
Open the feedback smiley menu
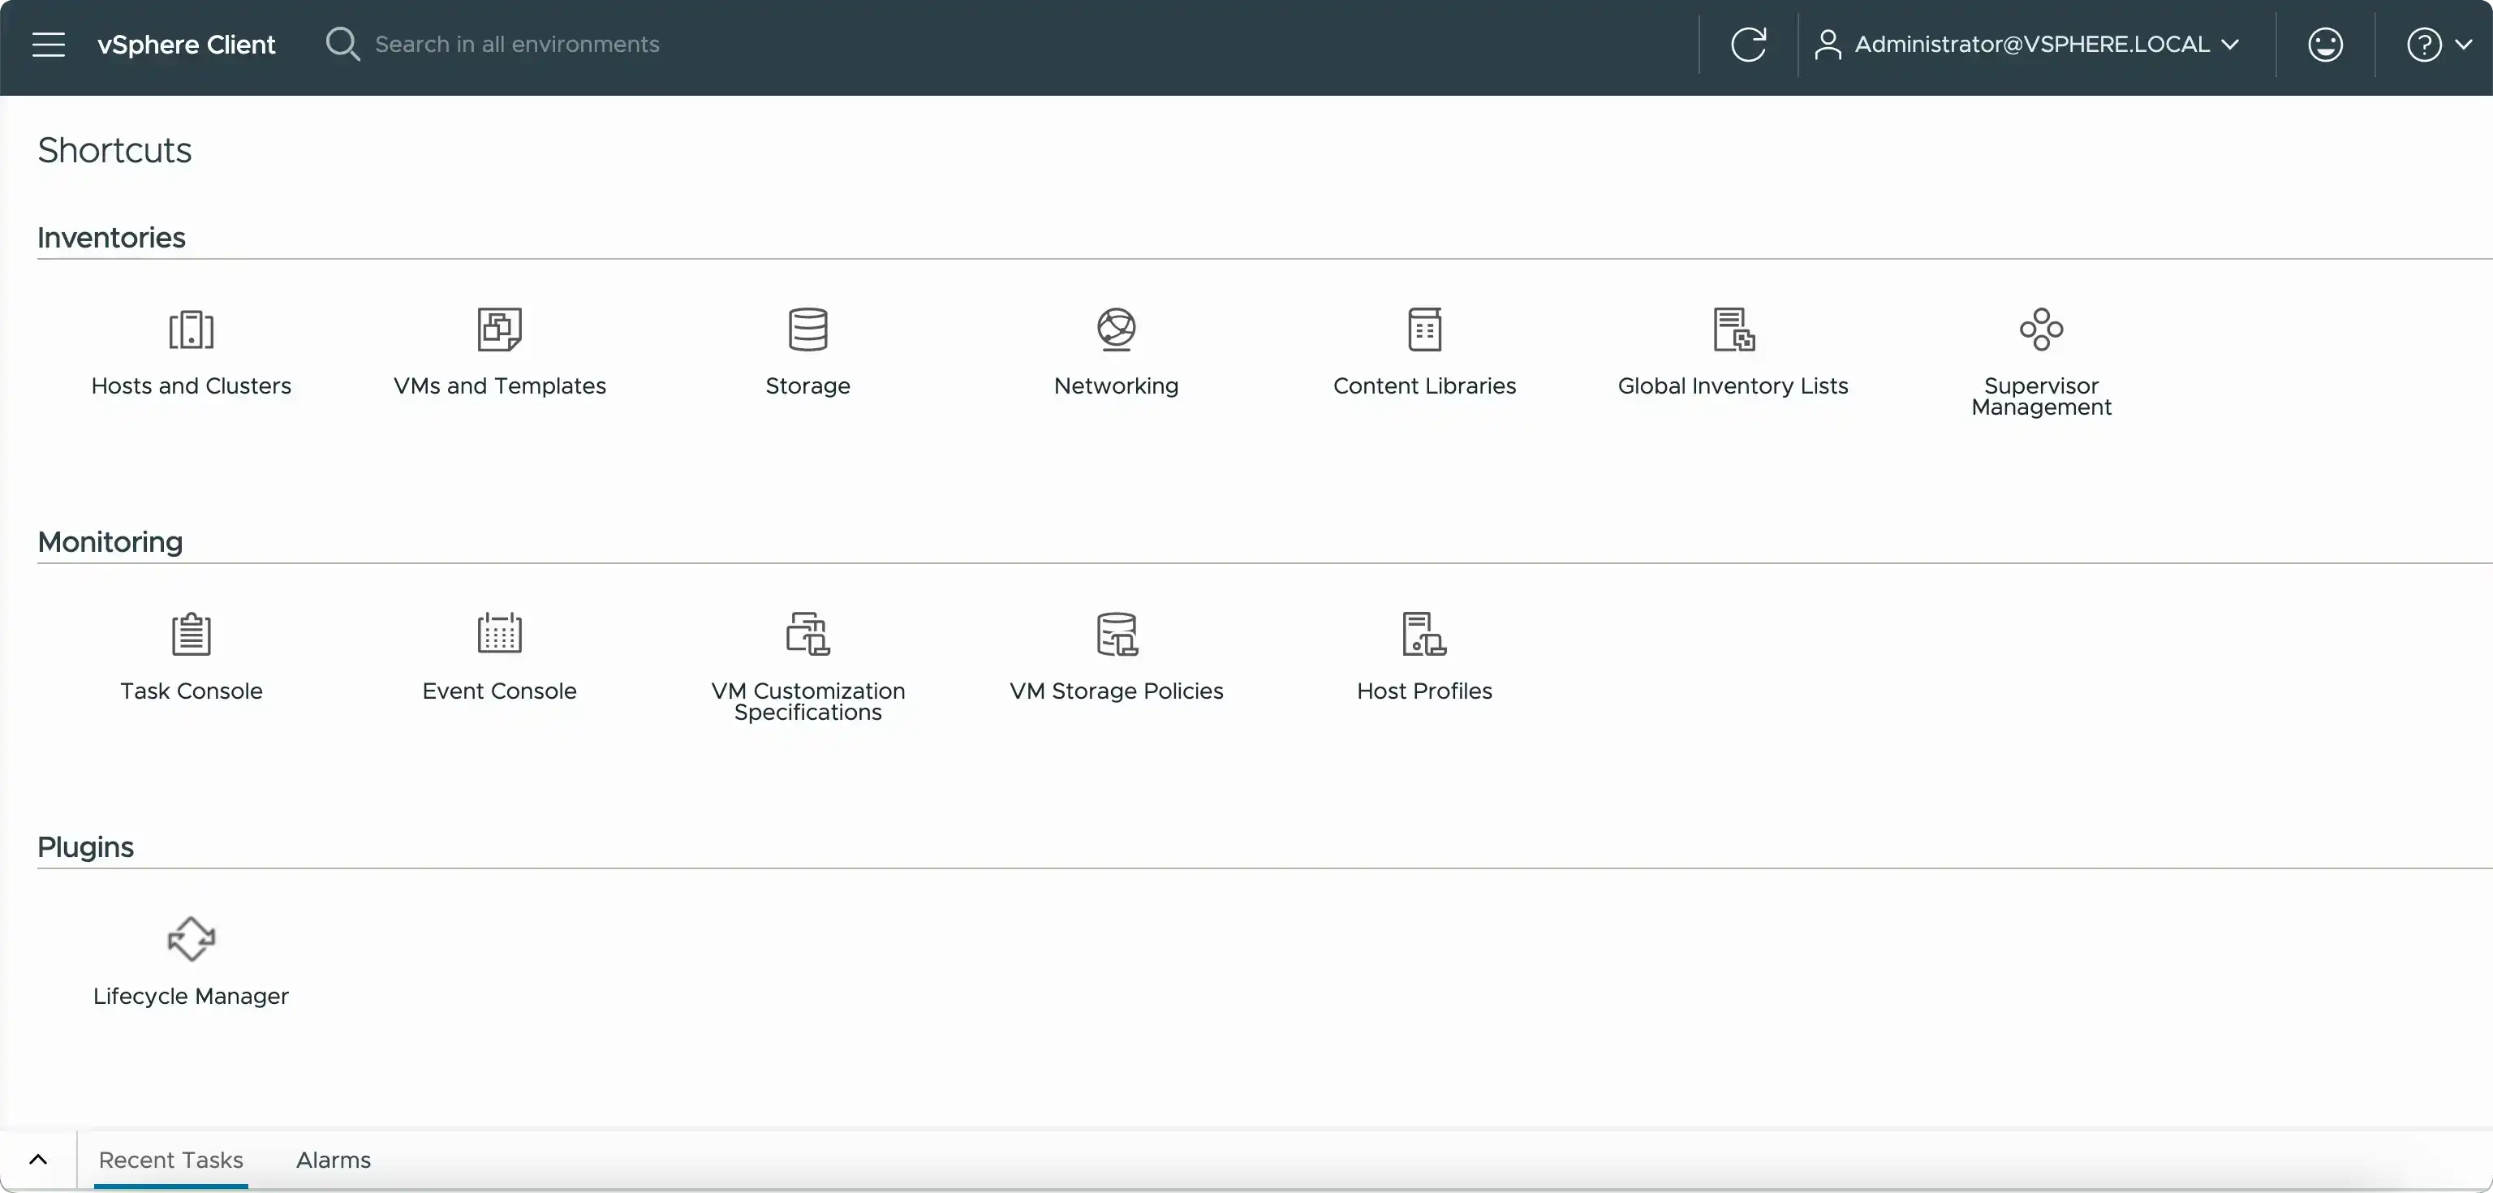pos(2324,45)
